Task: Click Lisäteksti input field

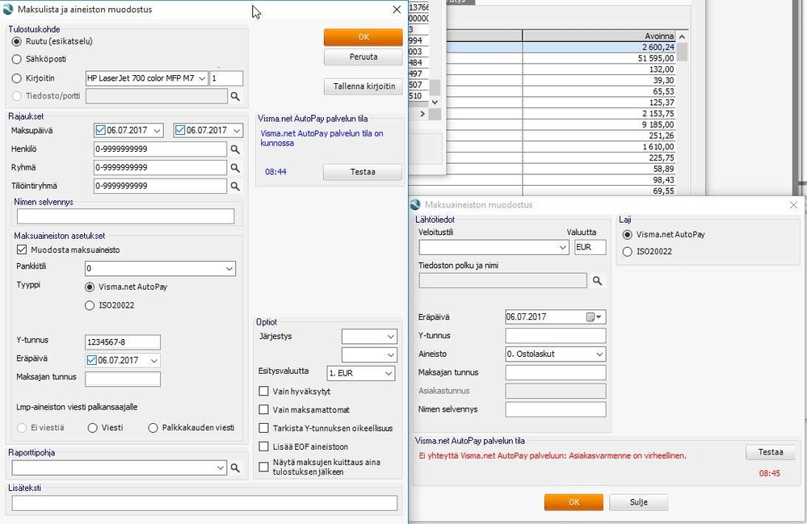Action: (x=204, y=503)
